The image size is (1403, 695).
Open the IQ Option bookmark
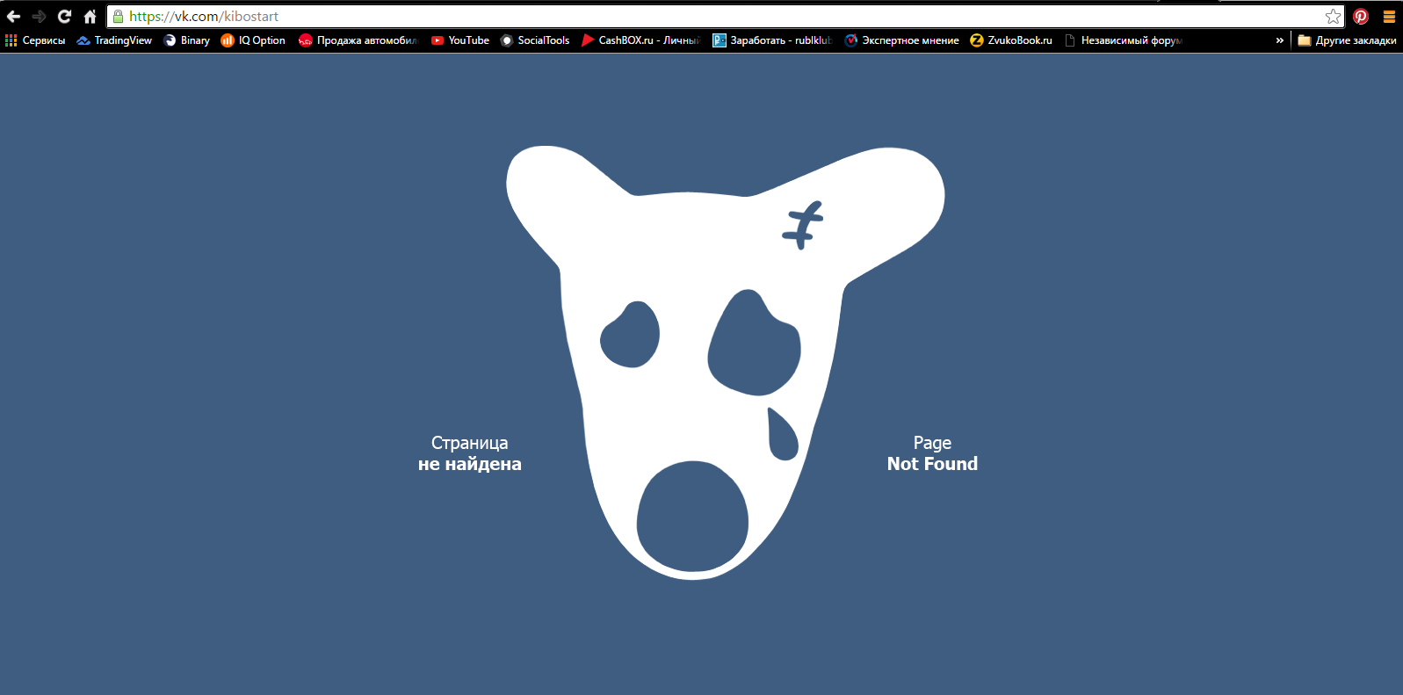point(253,40)
